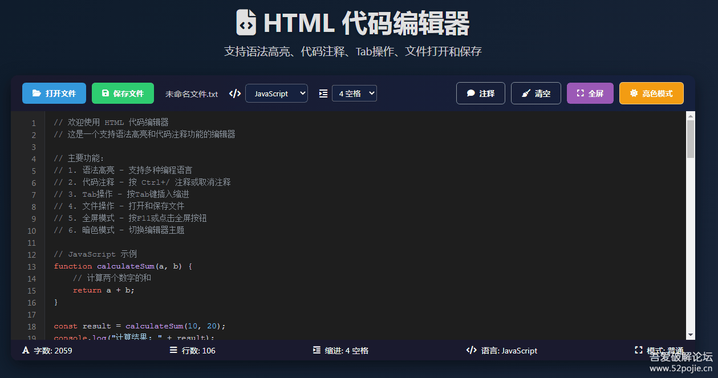The image size is (718, 378).
Task: Click the file-code icon beside the title
Action: 246,23
